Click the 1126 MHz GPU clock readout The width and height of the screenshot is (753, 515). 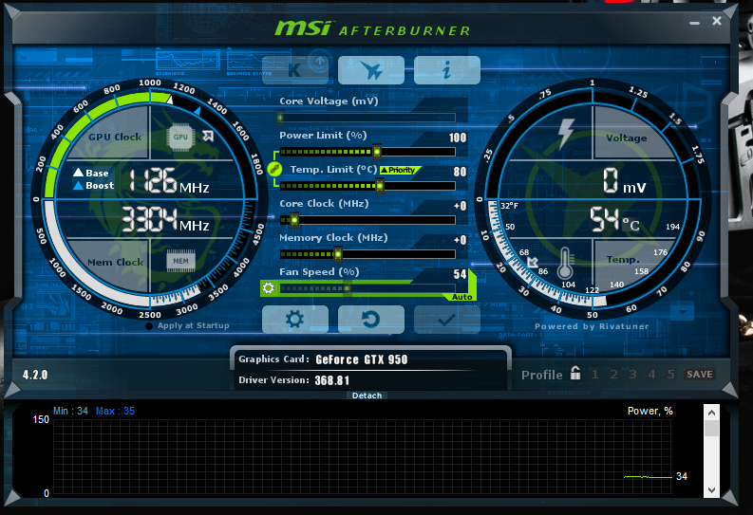pyautogui.click(x=169, y=181)
